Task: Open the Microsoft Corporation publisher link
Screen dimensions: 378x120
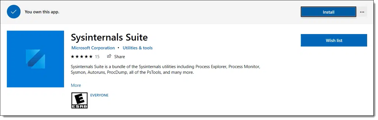Action: (x=93, y=48)
